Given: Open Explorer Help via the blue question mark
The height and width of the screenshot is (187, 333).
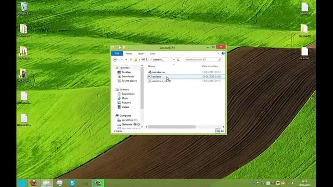Looking at the screenshot, I should click(x=223, y=53).
